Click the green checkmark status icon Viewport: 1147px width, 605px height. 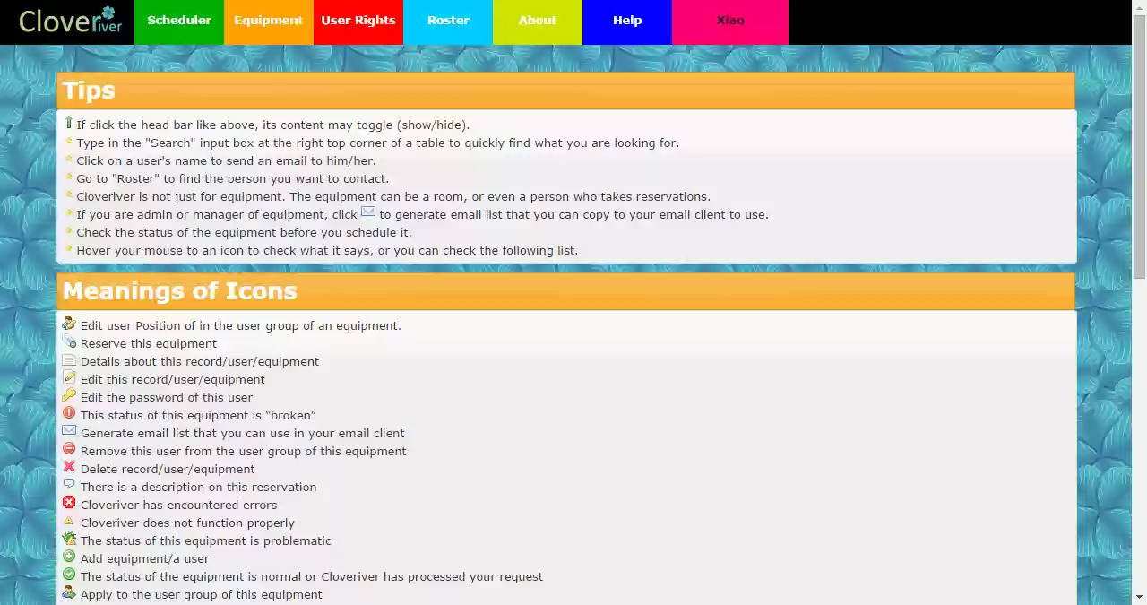pyautogui.click(x=69, y=575)
